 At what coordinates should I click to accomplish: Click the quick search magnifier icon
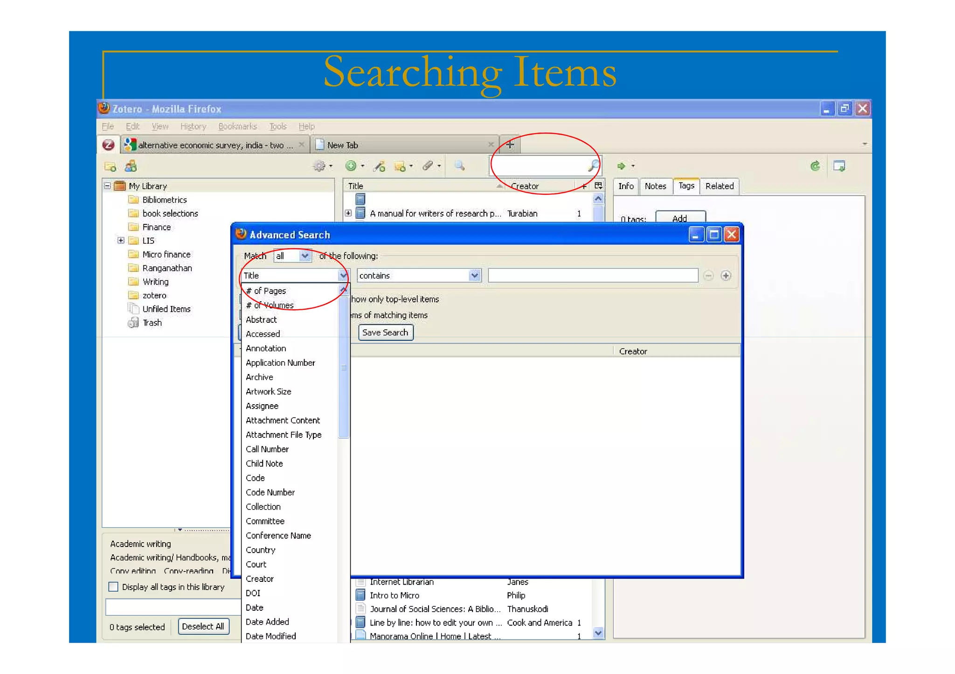pyautogui.click(x=594, y=165)
